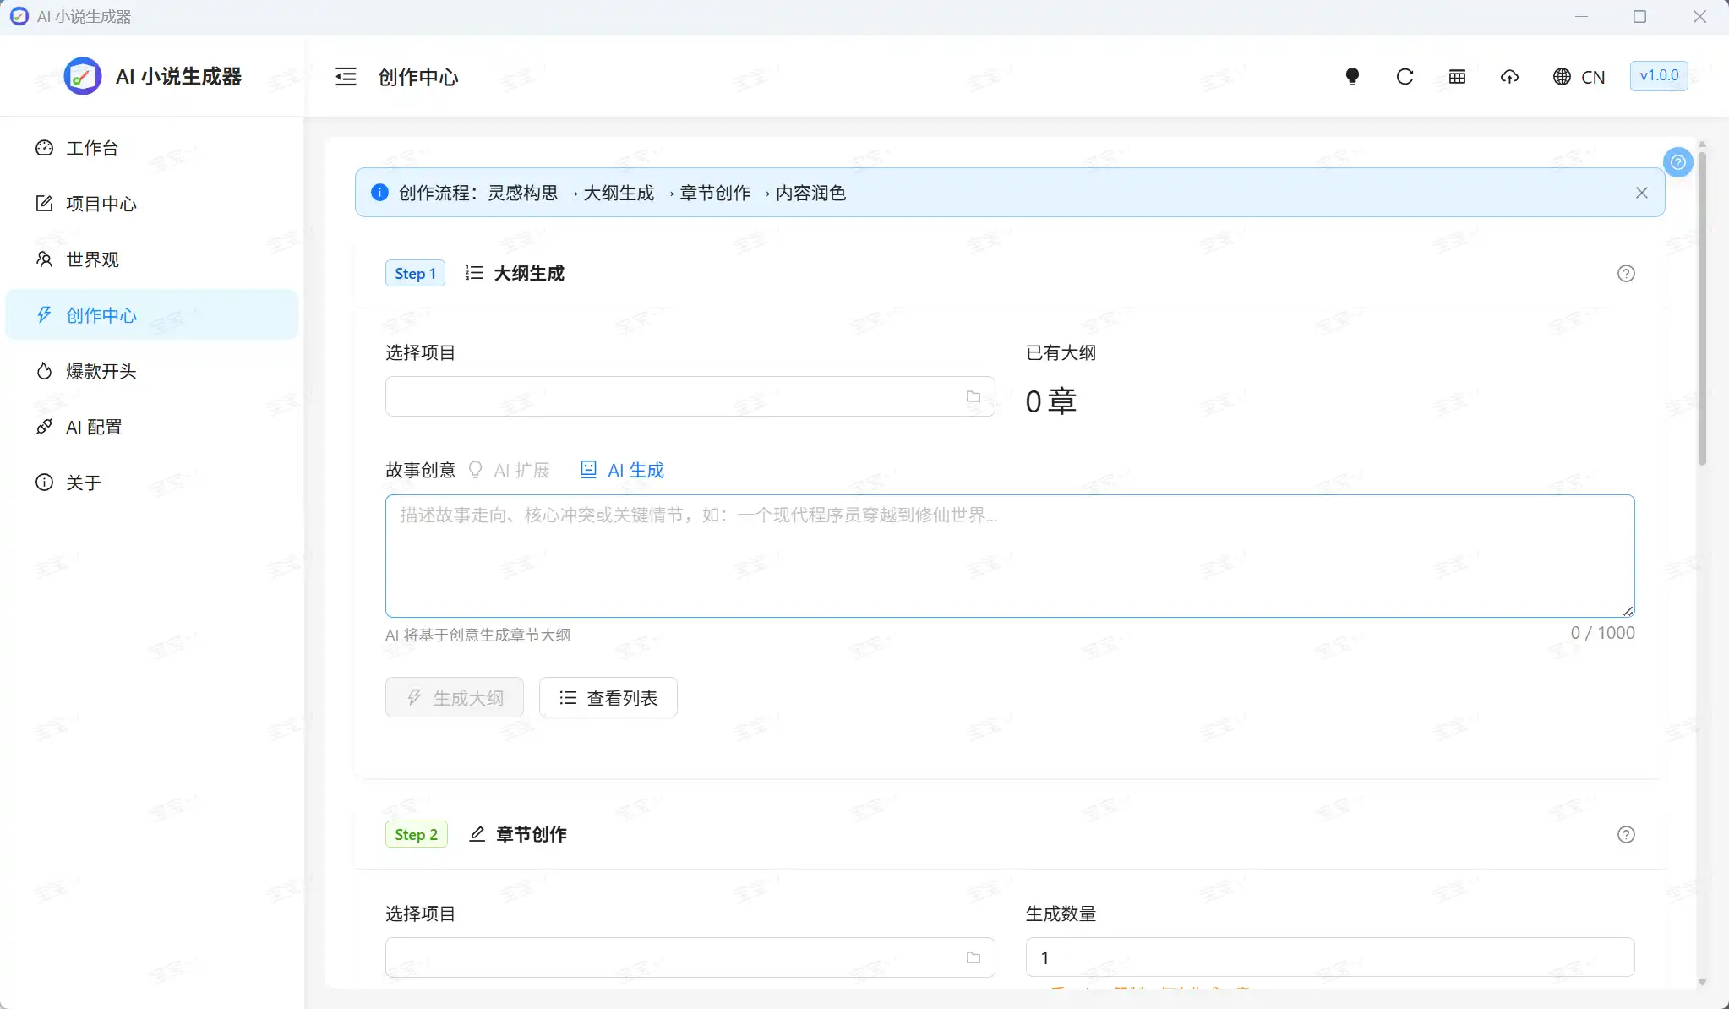Open 世界观 from the sidebar
This screenshot has width=1729, height=1009.
tap(93, 259)
